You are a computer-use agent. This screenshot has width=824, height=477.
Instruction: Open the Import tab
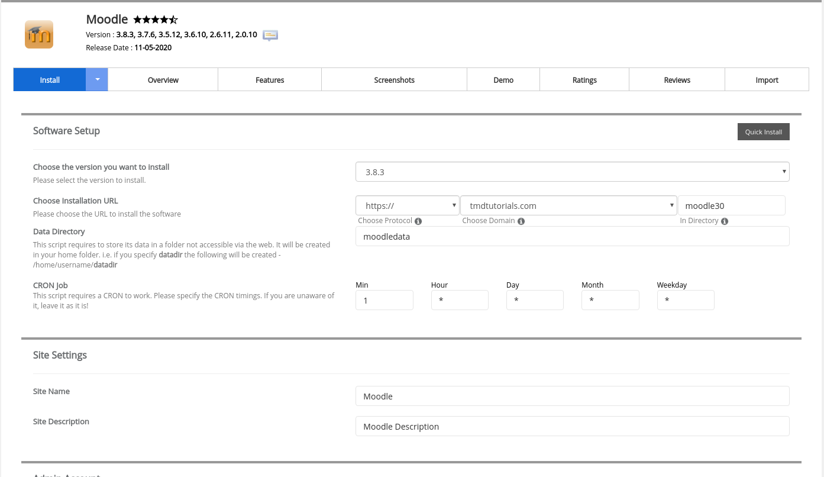(767, 79)
